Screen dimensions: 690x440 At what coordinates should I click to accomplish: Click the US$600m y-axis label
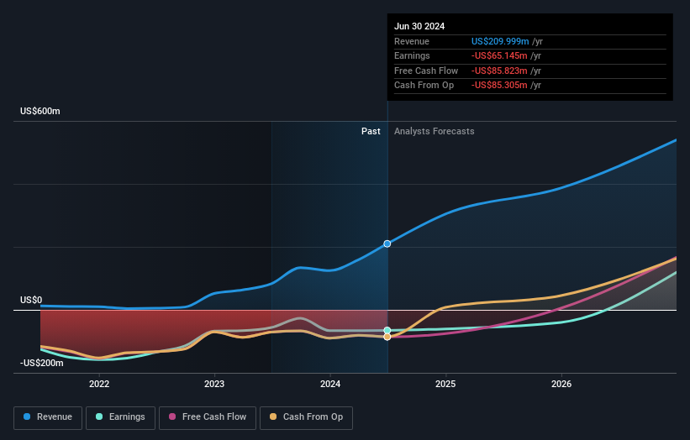(40, 111)
